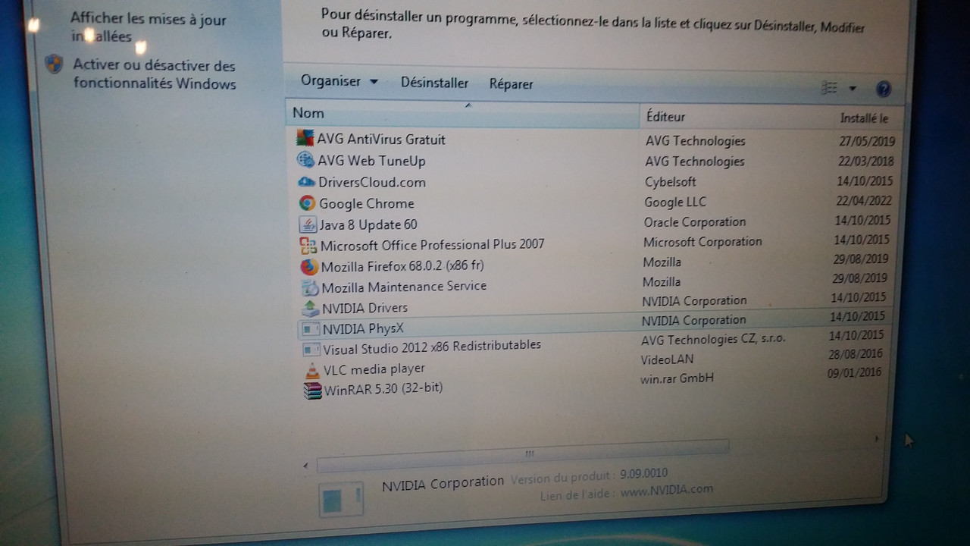Click the Mozilla Maintenance Service icon
The width and height of the screenshot is (970, 546).
tap(310, 287)
